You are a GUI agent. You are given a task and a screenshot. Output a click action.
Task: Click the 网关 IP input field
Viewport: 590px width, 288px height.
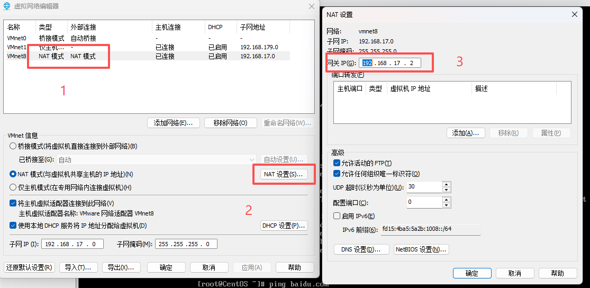point(390,64)
